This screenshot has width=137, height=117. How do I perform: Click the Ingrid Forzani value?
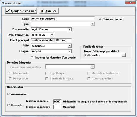pyautogui.click(x=40, y=29)
